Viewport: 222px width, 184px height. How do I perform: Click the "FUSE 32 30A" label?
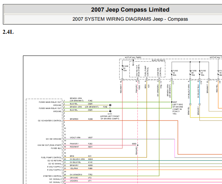click(175, 73)
